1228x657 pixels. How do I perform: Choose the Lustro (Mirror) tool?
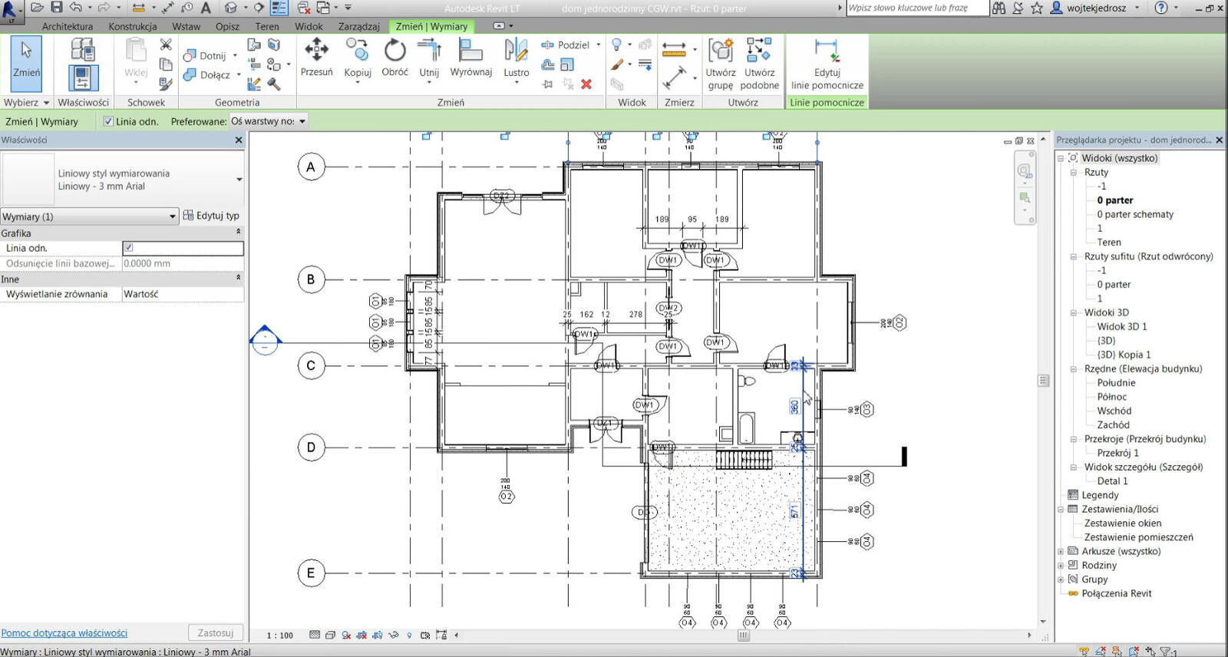click(516, 51)
